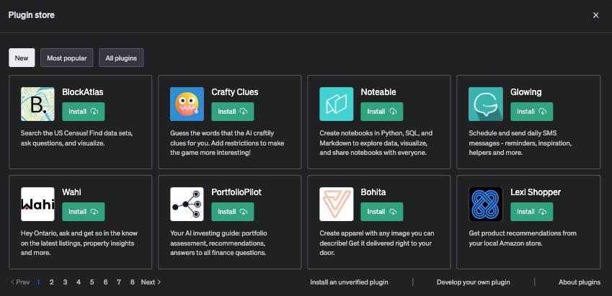Click the PortfolioPilot plugin title
This screenshot has width=612, height=296.
[236, 192]
